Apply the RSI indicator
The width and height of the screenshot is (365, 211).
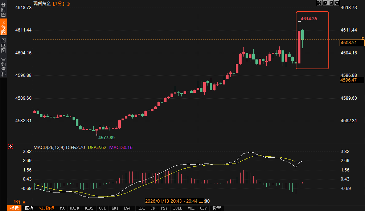[142, 208]
